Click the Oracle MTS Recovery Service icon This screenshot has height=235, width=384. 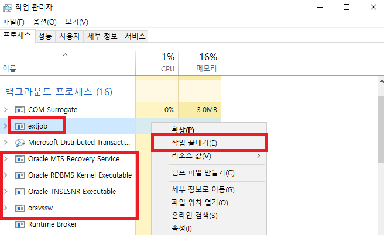click(x=20, y=159)
